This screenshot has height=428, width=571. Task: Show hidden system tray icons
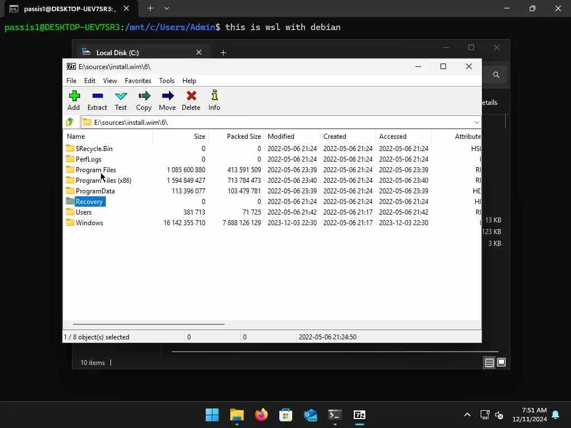pos(467,415)
